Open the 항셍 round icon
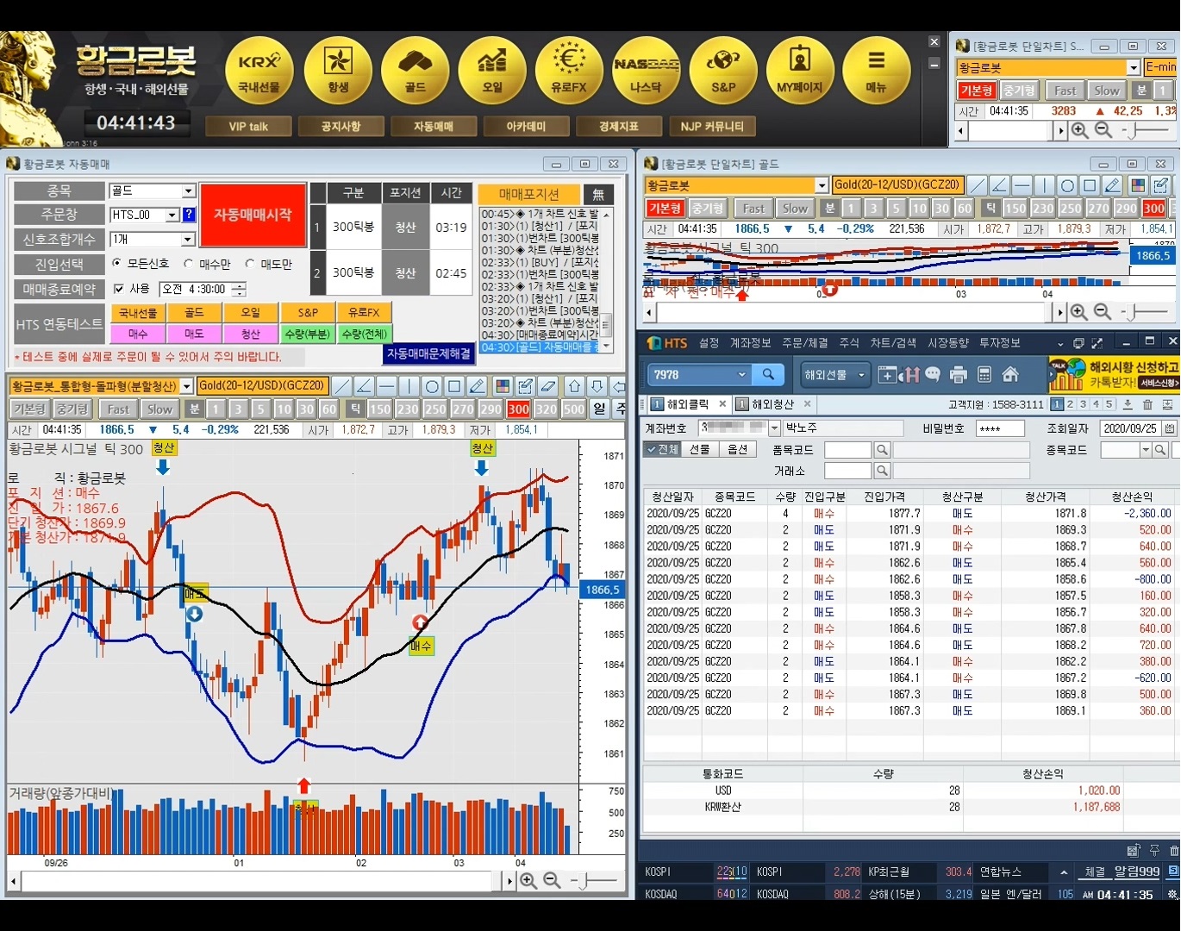The height and width of the screenshot is (931, 1181). (338, 71)
